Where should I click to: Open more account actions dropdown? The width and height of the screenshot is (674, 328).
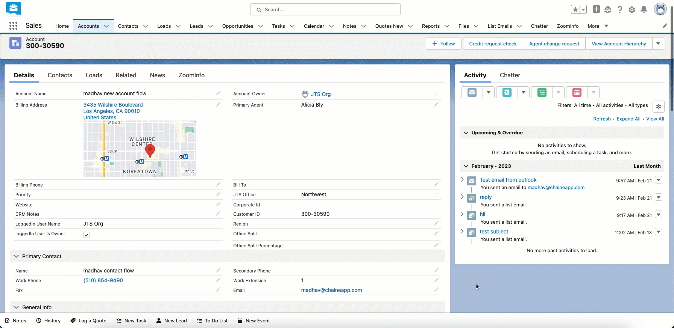tap(658, 44)
